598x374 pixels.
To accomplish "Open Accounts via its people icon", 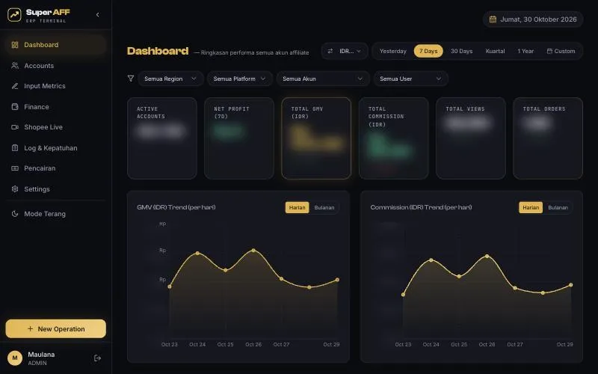I will (15, 66).
